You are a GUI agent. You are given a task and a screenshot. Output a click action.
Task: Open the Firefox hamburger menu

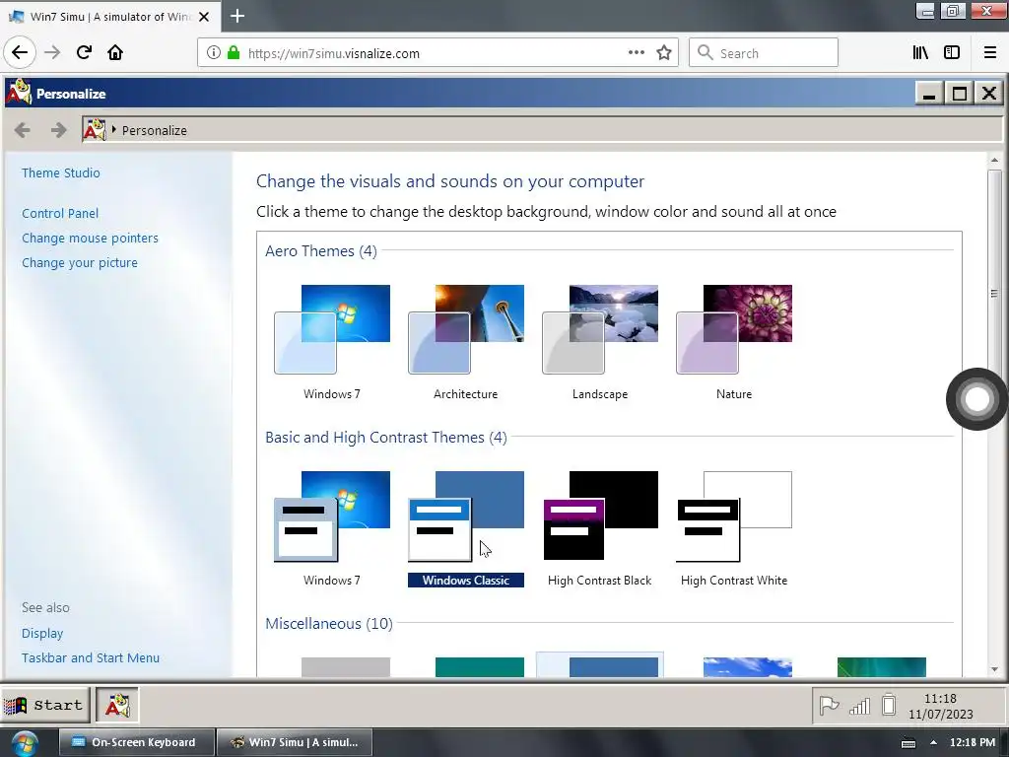(x=990, y=53)
